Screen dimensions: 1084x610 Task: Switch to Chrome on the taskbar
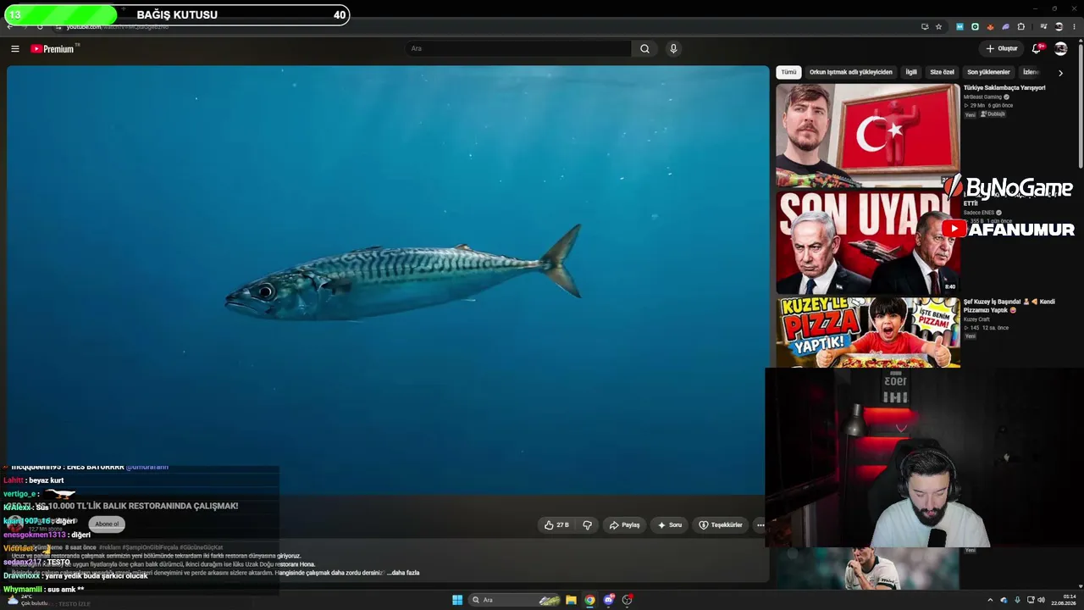click(x=589, y=600)
